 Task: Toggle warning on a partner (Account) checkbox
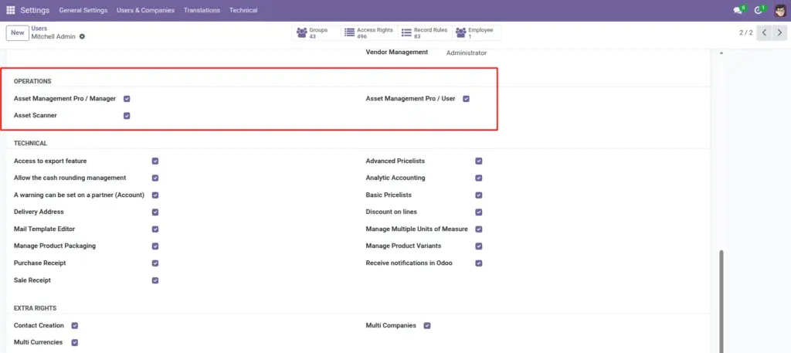coord(155,195)
